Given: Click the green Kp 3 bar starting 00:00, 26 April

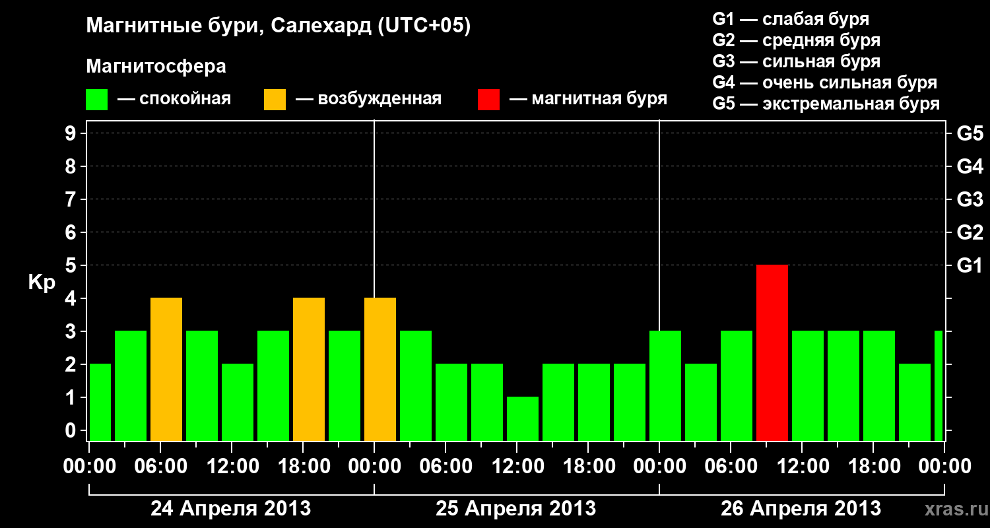Looking at the screenshot, I should click(665, 385).
